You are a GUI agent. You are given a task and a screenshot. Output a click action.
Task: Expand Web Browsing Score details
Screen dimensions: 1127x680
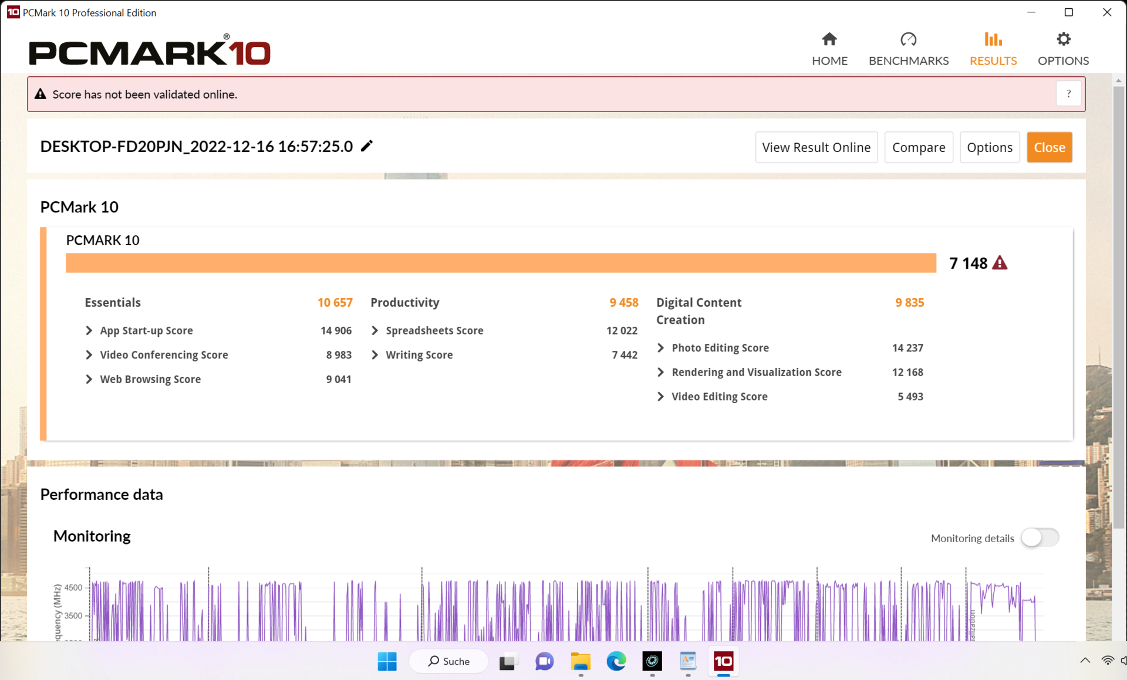89,379
